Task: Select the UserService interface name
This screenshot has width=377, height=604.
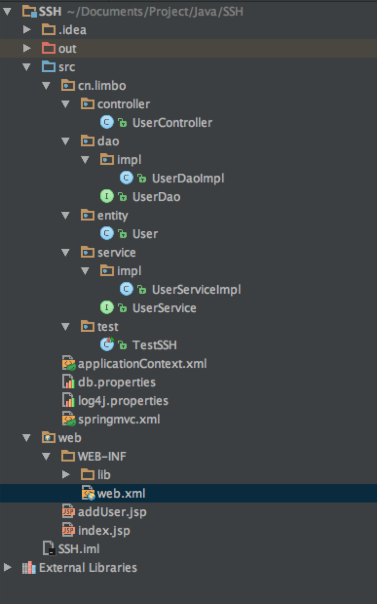Action: tap(165, 308)
